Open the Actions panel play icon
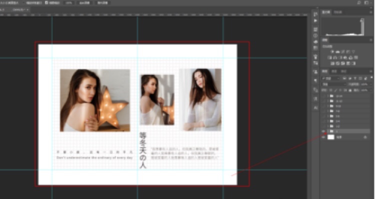The image size is (375, 199). 315,21
